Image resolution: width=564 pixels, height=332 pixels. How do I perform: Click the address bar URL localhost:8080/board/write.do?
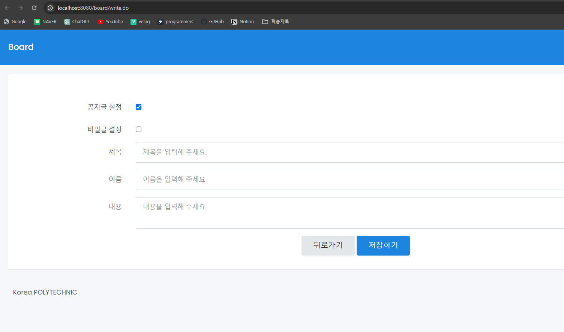(x=93, y=8)
